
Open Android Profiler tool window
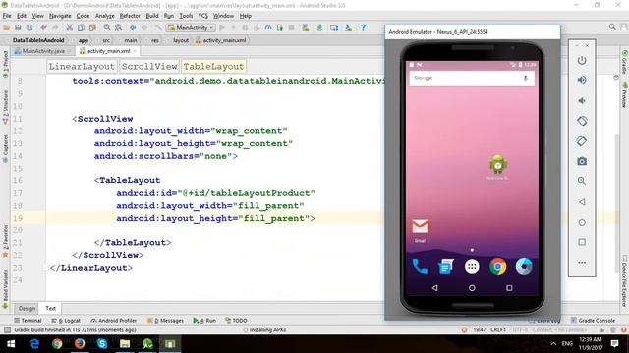pyautogui.click(x=114, y=321)
